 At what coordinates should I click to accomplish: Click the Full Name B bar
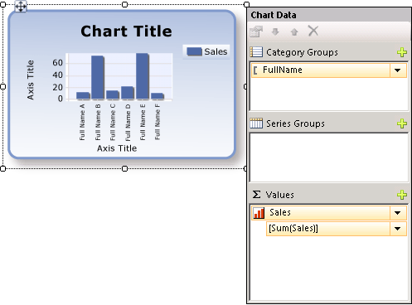[x=98, y=77]
